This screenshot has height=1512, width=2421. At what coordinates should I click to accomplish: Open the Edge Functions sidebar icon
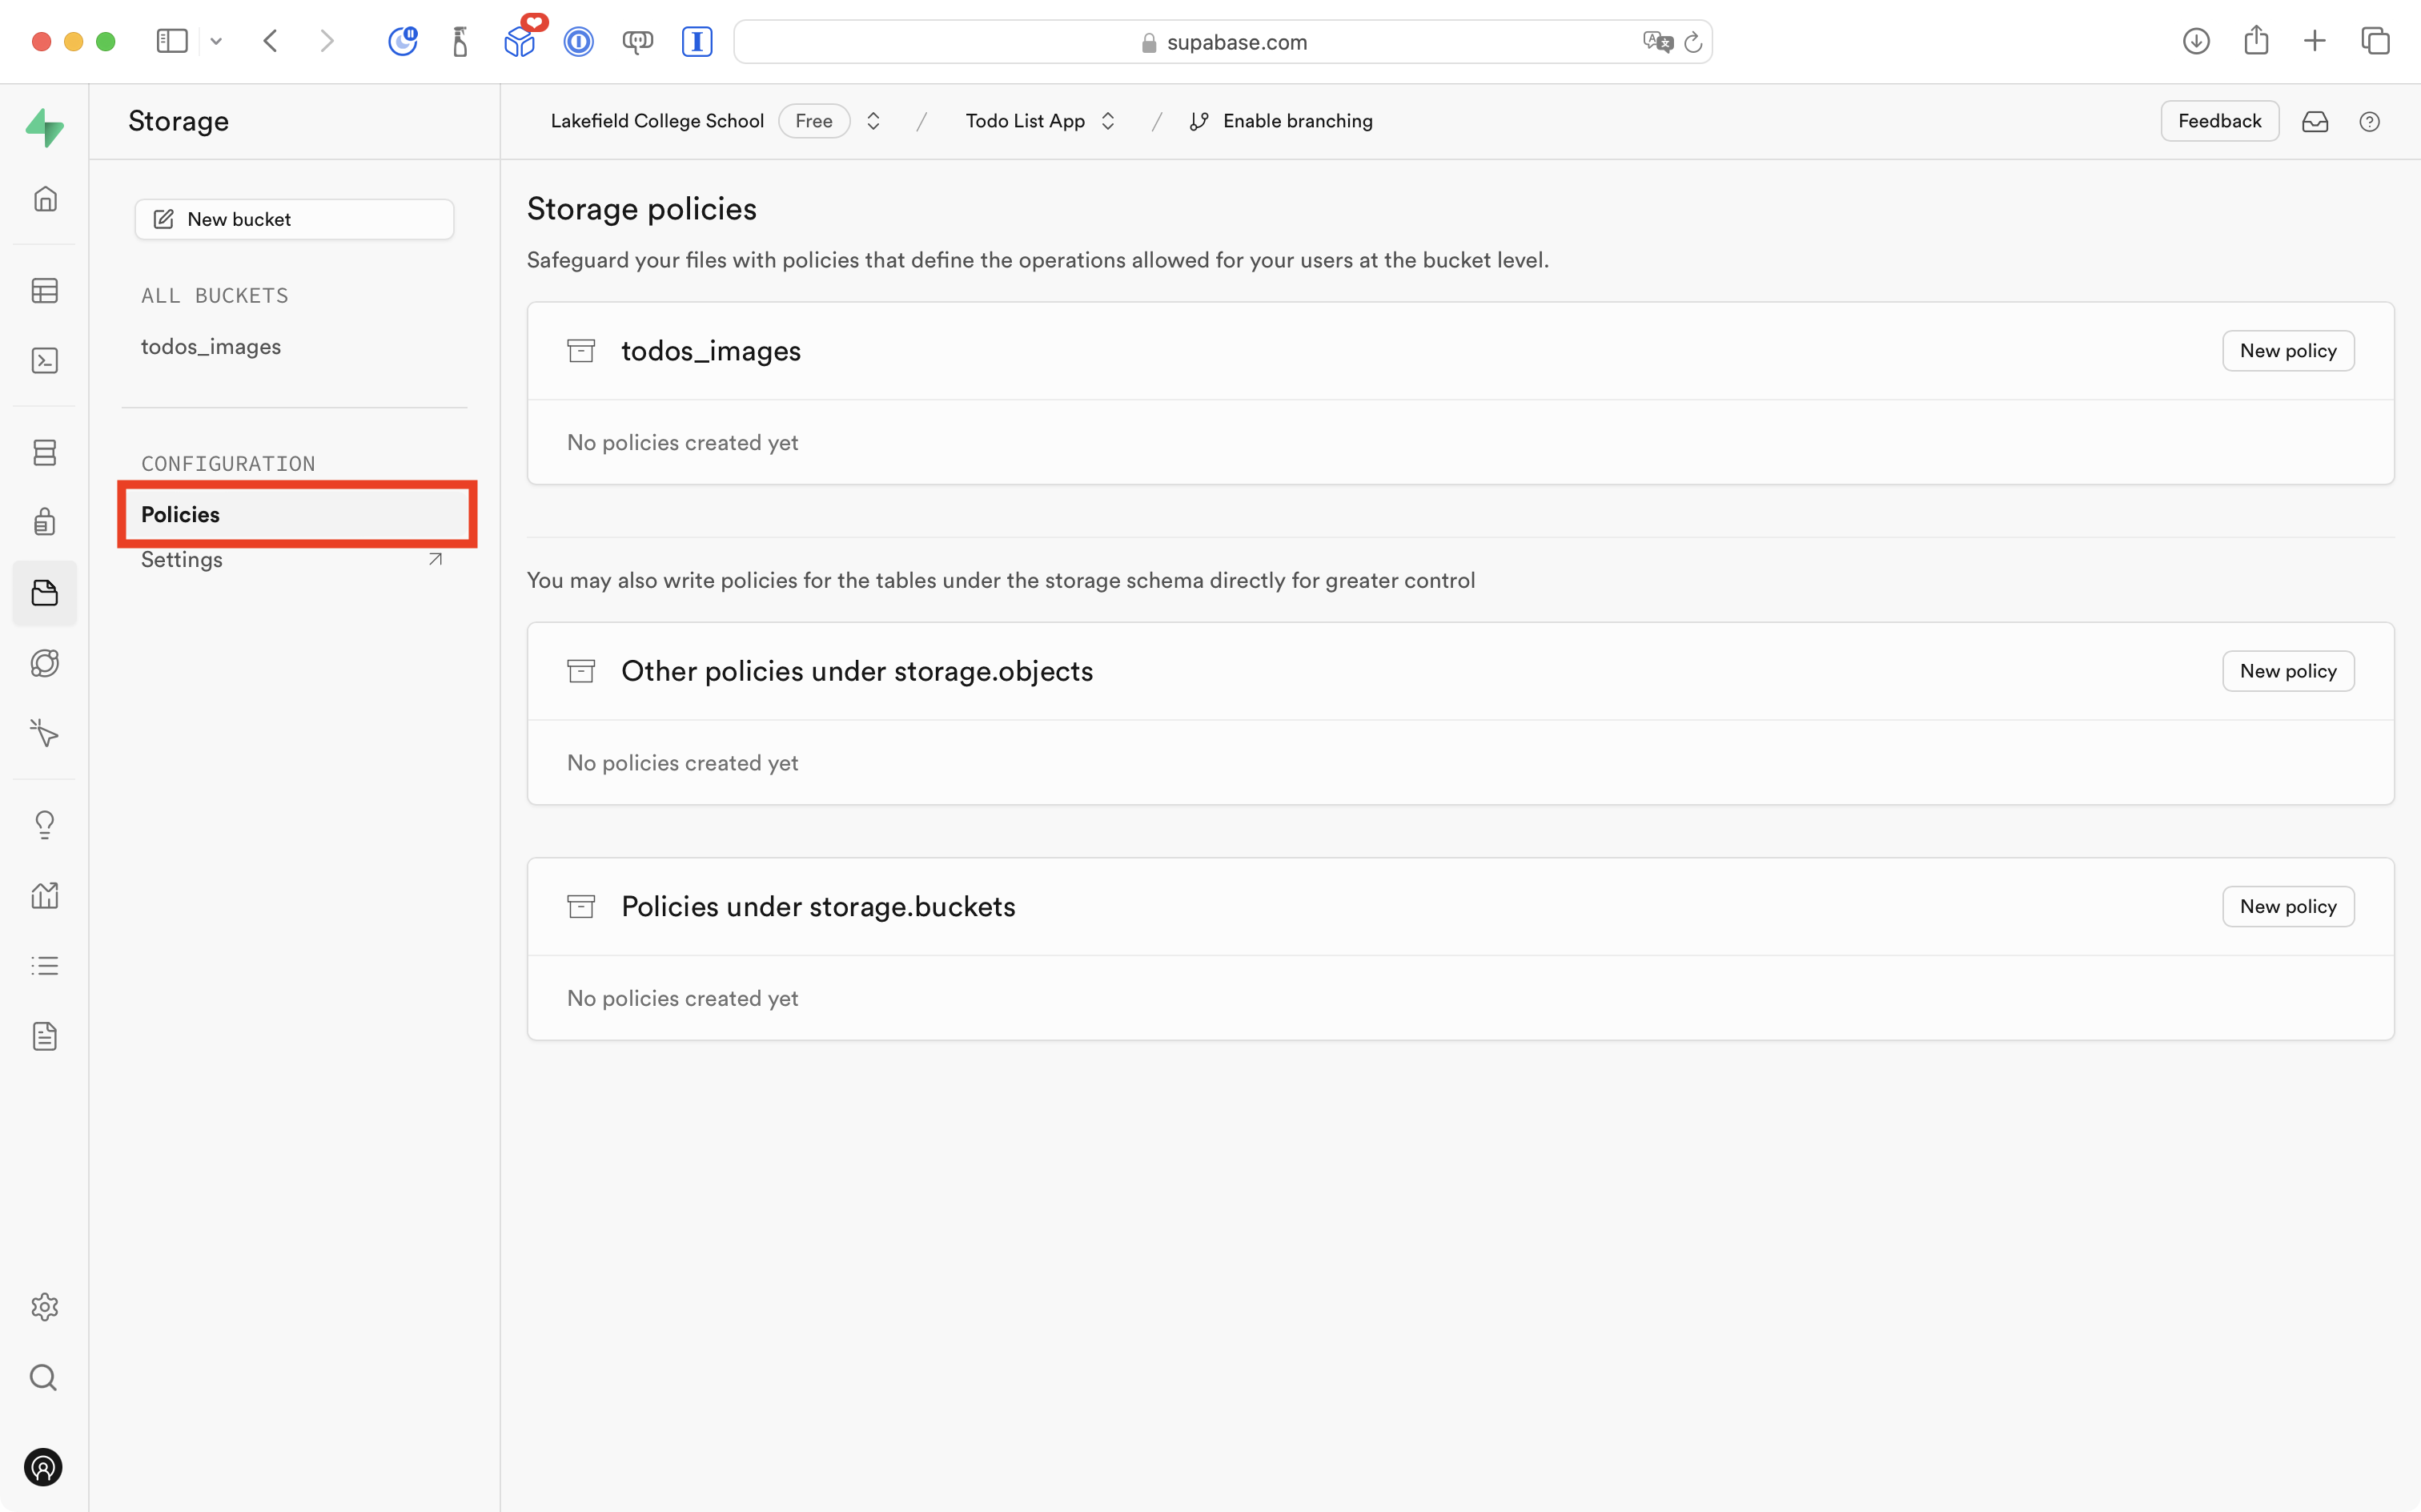click(x=45, y=663)
